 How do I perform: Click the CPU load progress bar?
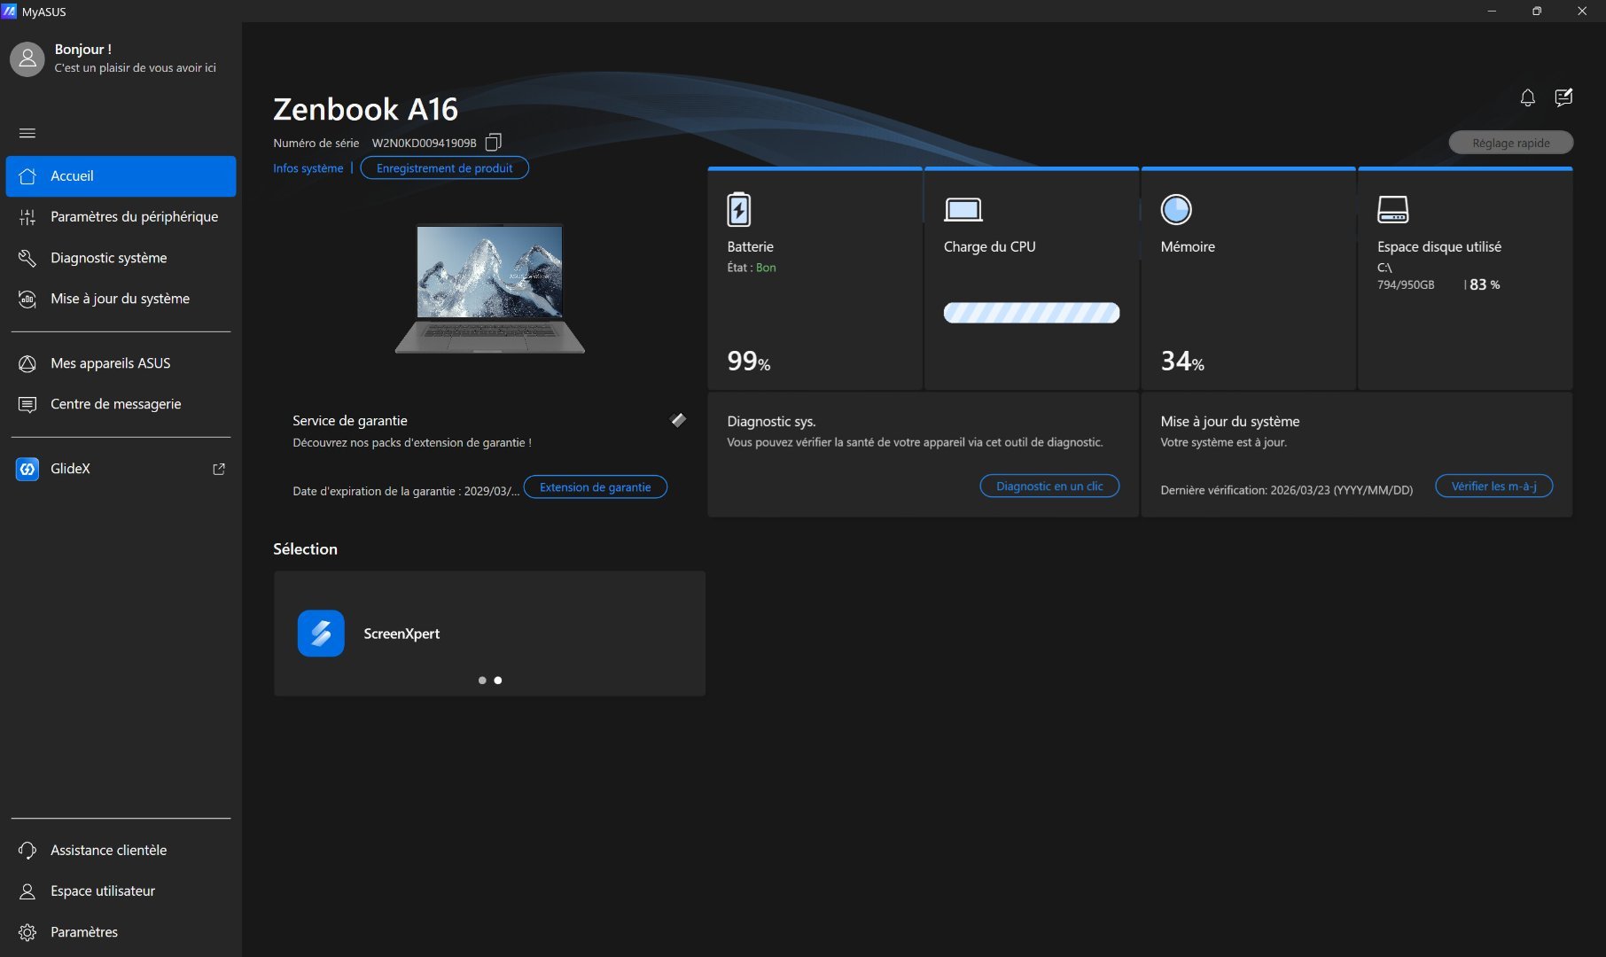[x=1032, y=313]
